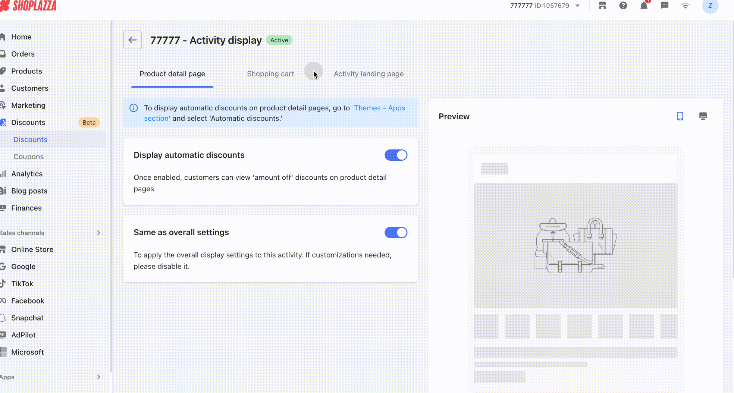Open the 'Themes - Apps section' link

379,108
